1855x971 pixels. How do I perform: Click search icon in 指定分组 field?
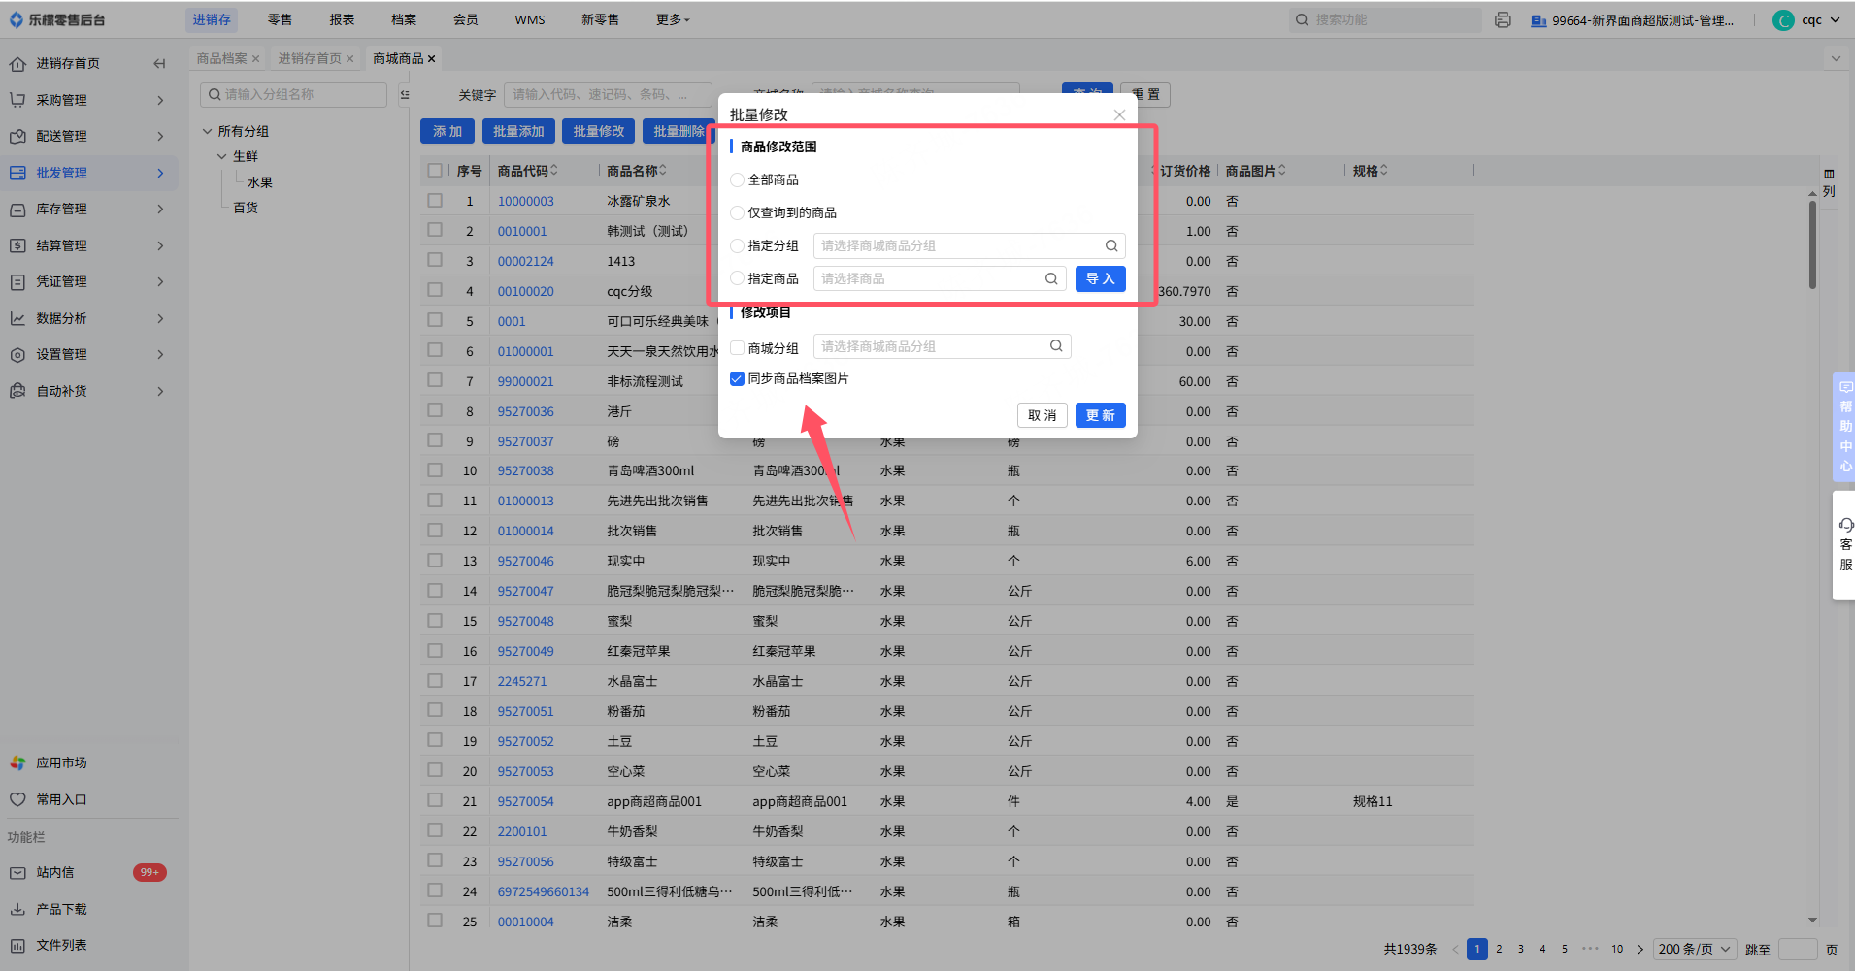(x=1111, y=245)
